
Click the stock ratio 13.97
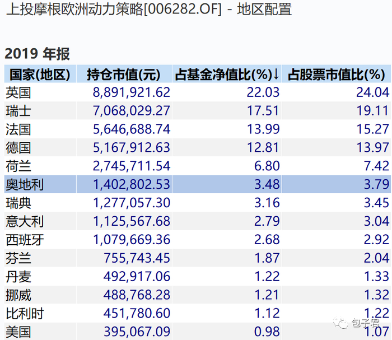pyautogui.click(x=372, y=148)
